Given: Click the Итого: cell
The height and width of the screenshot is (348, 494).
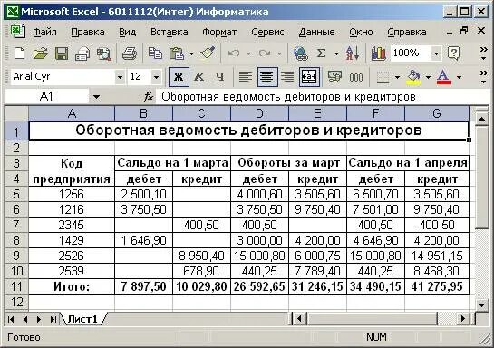Looking at the screenshot, I should [72, 286].
